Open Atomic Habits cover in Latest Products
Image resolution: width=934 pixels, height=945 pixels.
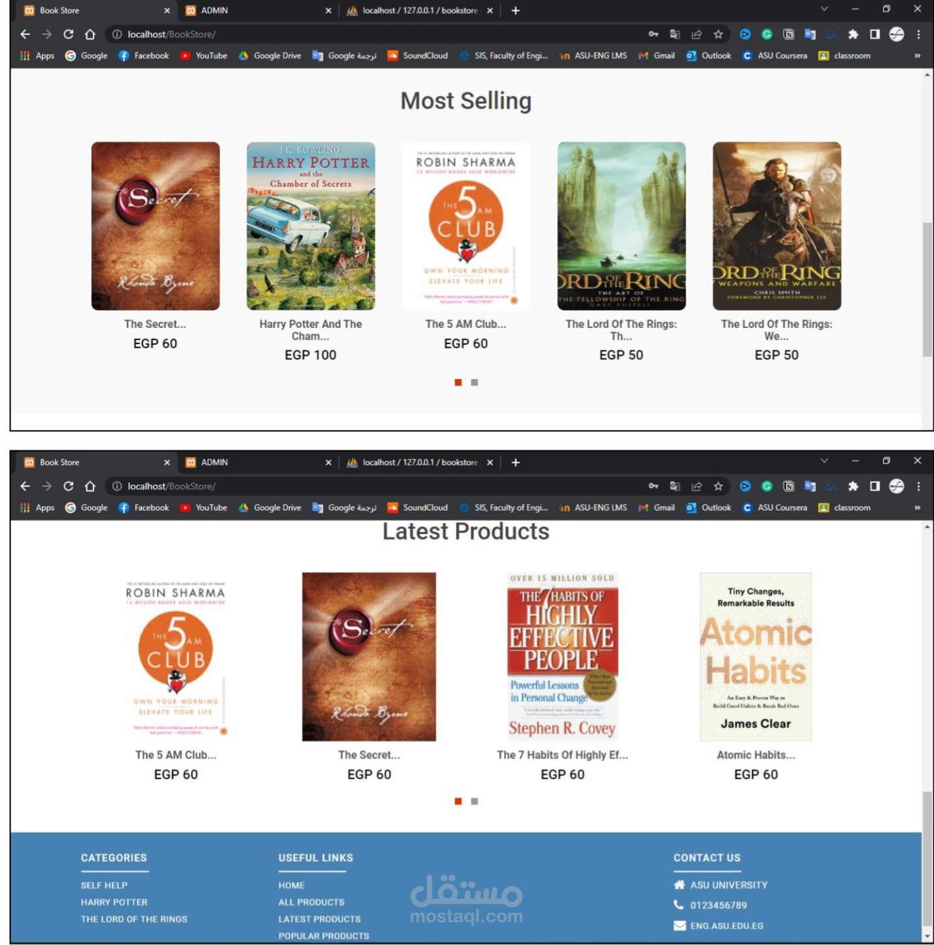click(756, 657)
